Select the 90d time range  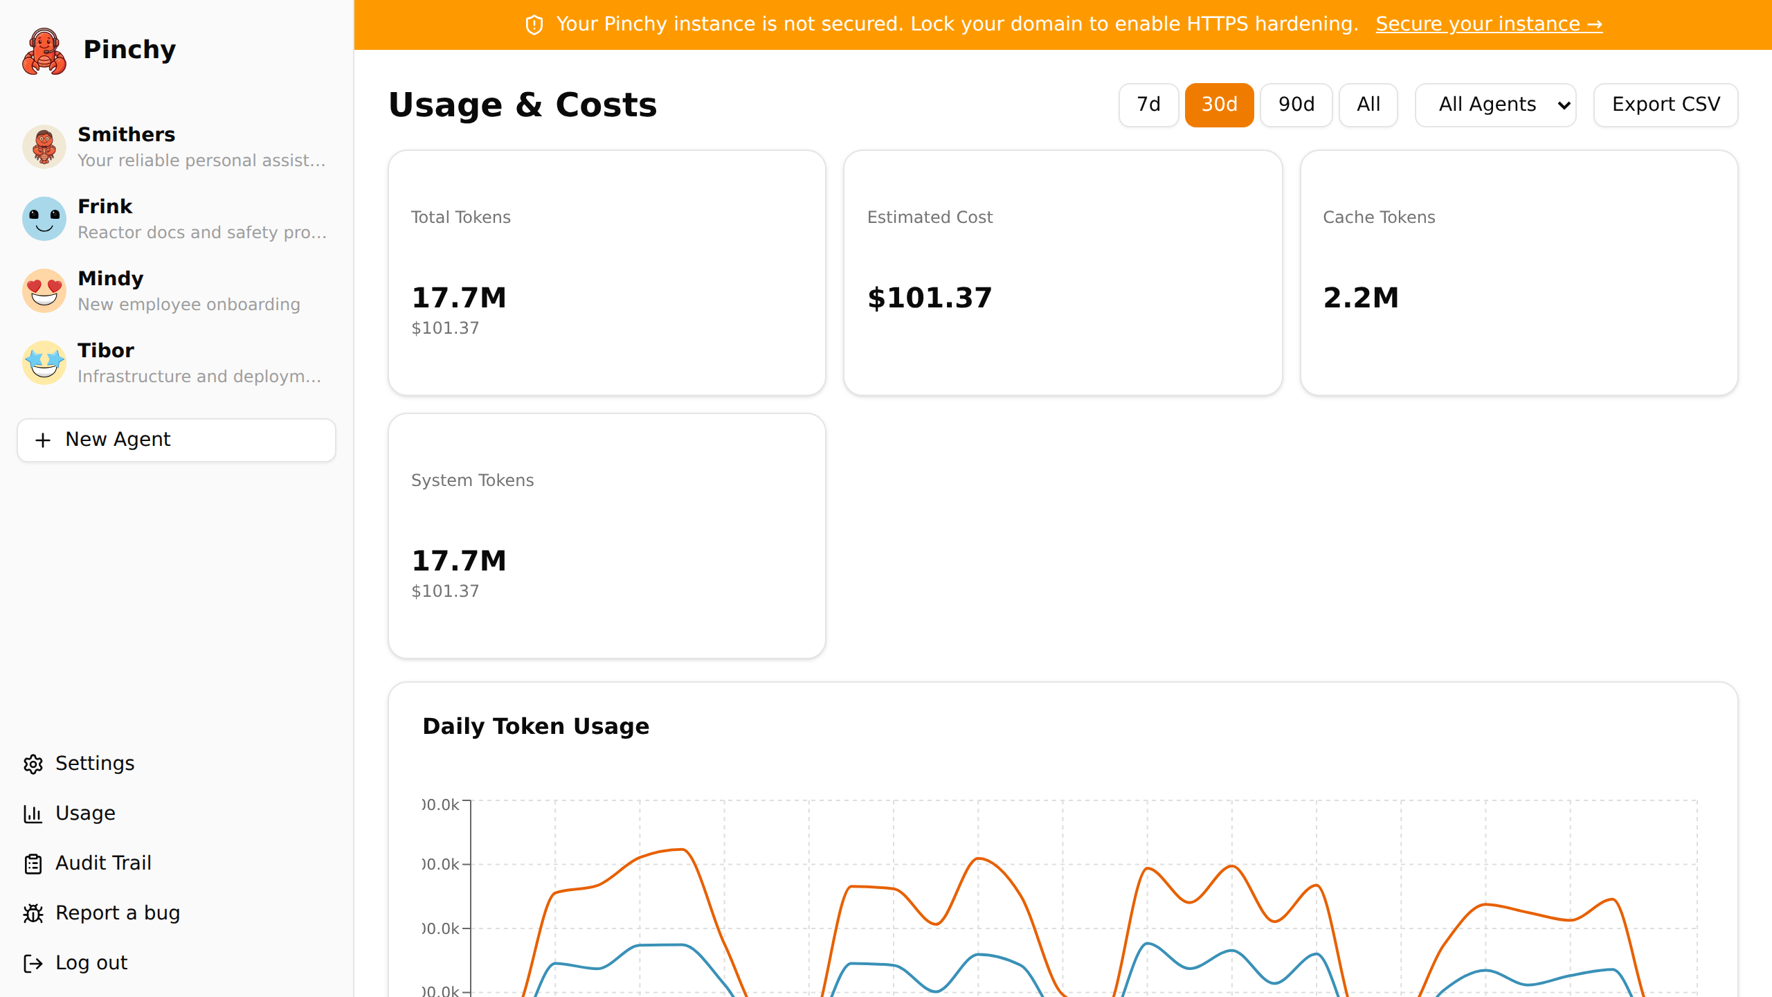click(1296, 105)
